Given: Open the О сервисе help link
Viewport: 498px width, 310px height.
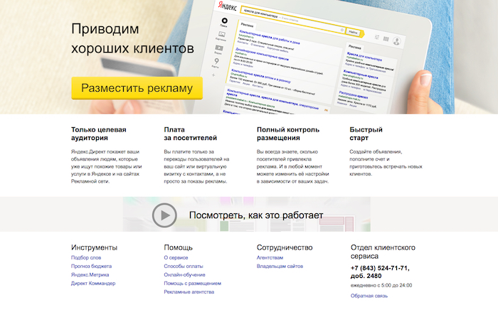Looking at the screenshot, I should [176, 257].
